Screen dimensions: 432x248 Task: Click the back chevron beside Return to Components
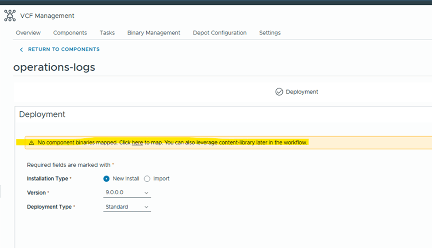click(21, 50)
